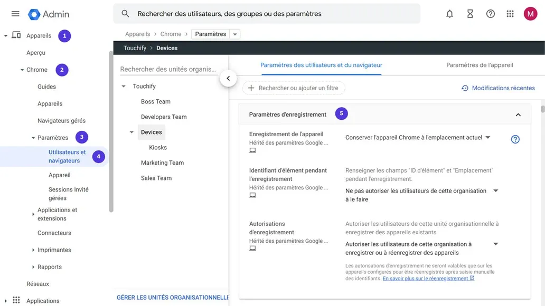The image size is (545, 306).
Task: Collapse the Paramètres d'enregistrement section
Action: coord(518,113)
